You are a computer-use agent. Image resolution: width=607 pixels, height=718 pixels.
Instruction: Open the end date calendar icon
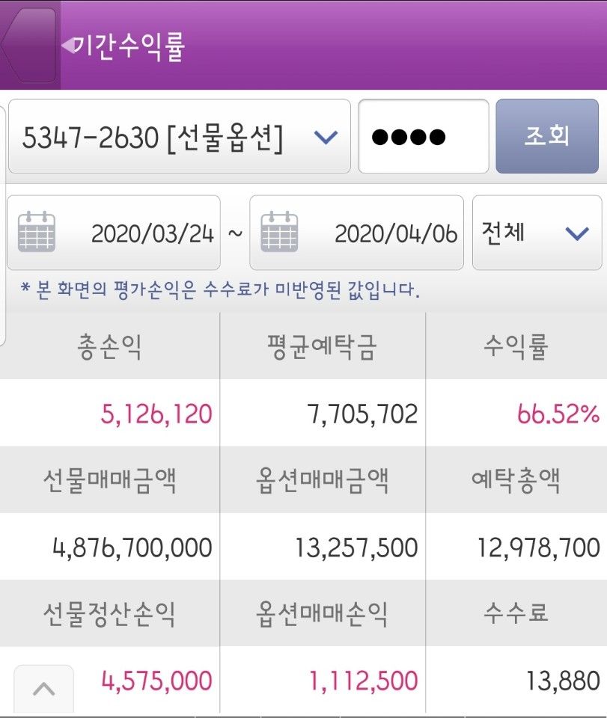coord(279,233)
